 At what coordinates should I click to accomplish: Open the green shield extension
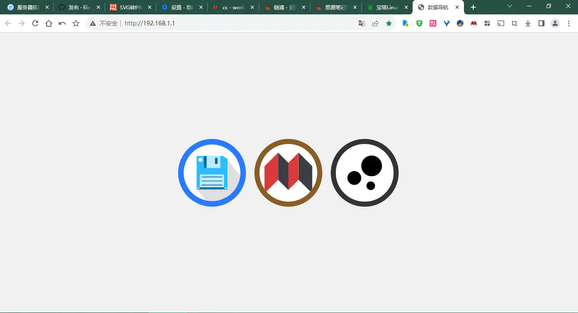419,23
